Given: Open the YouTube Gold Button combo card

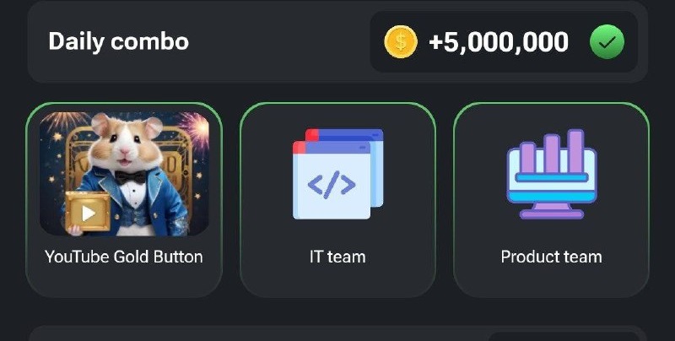Looking at the screenshot, I should tap(124, 200).
